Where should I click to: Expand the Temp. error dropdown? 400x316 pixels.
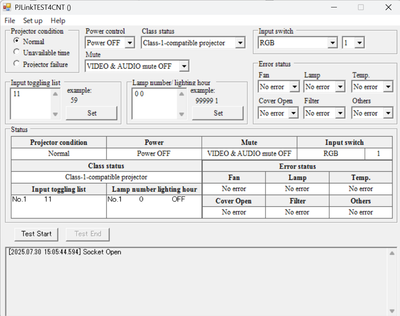click(388, 87)
